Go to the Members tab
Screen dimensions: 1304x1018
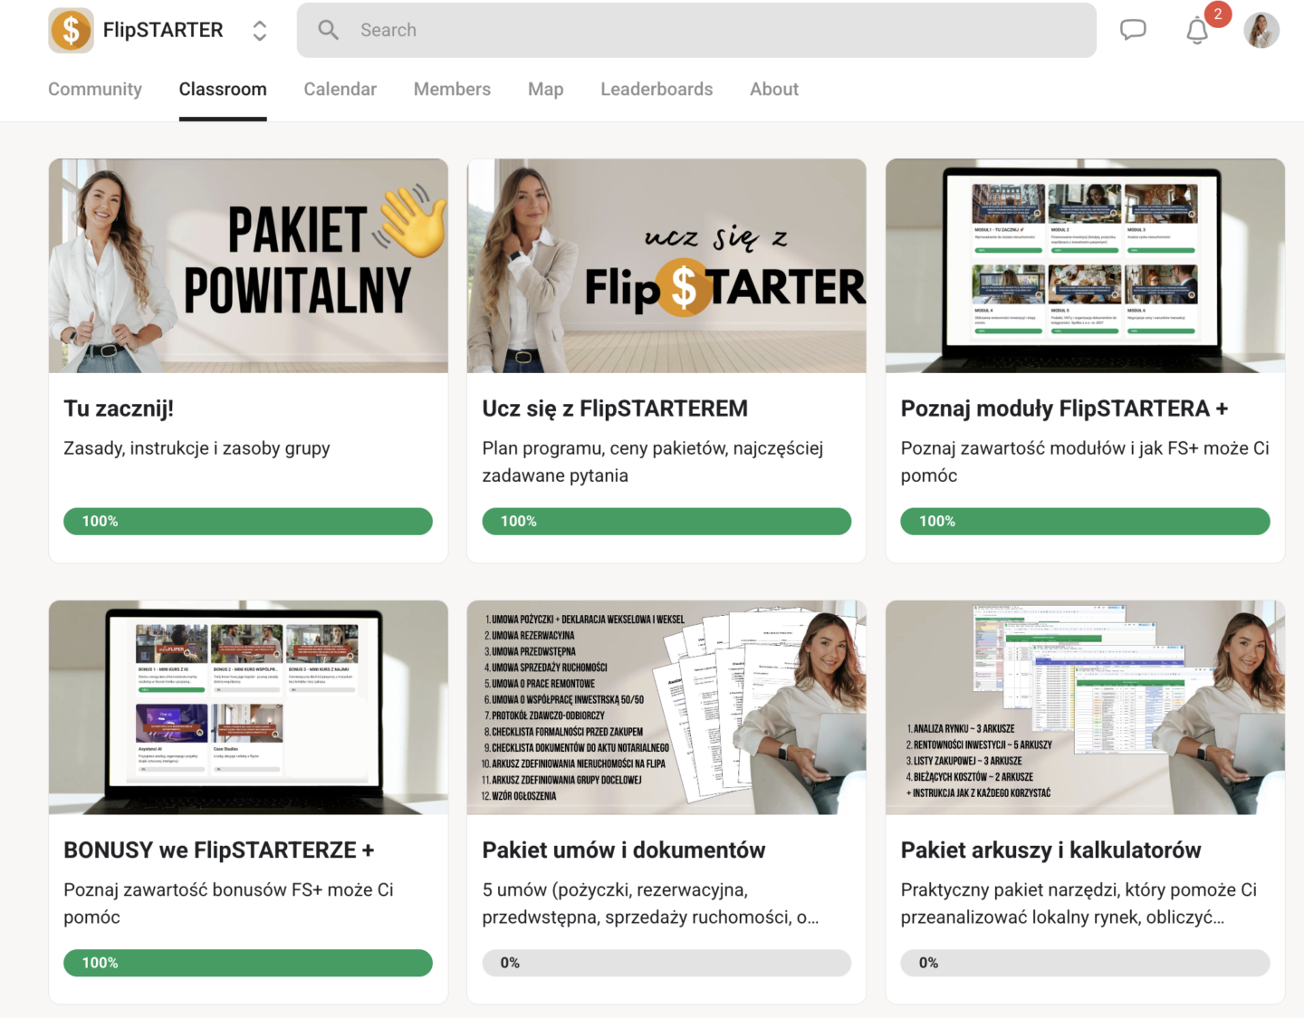tap(452, 89)
